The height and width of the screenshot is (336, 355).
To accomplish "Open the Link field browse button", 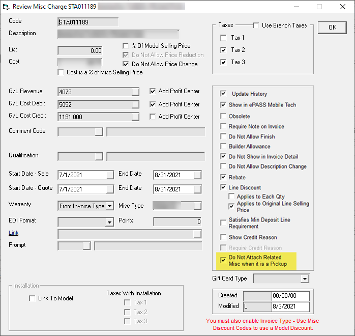I will point(197,234).
